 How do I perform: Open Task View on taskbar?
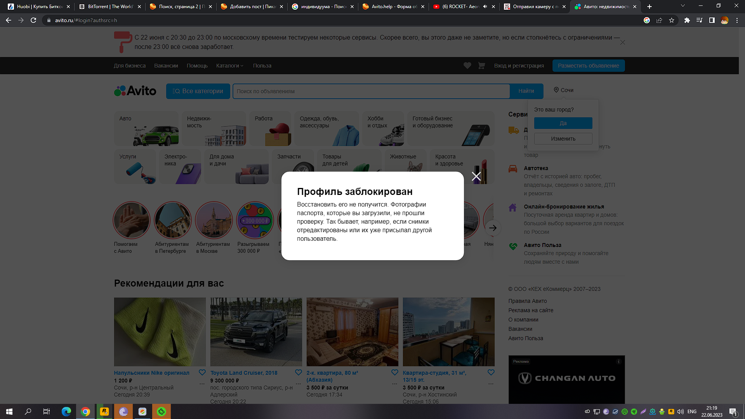(47, 412)
